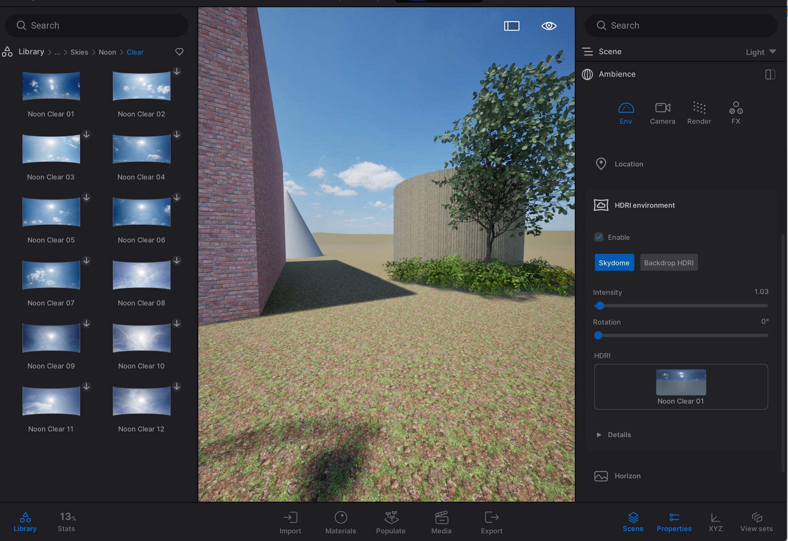Open the Location settings
788x541 pixels.
pos(629,164)
